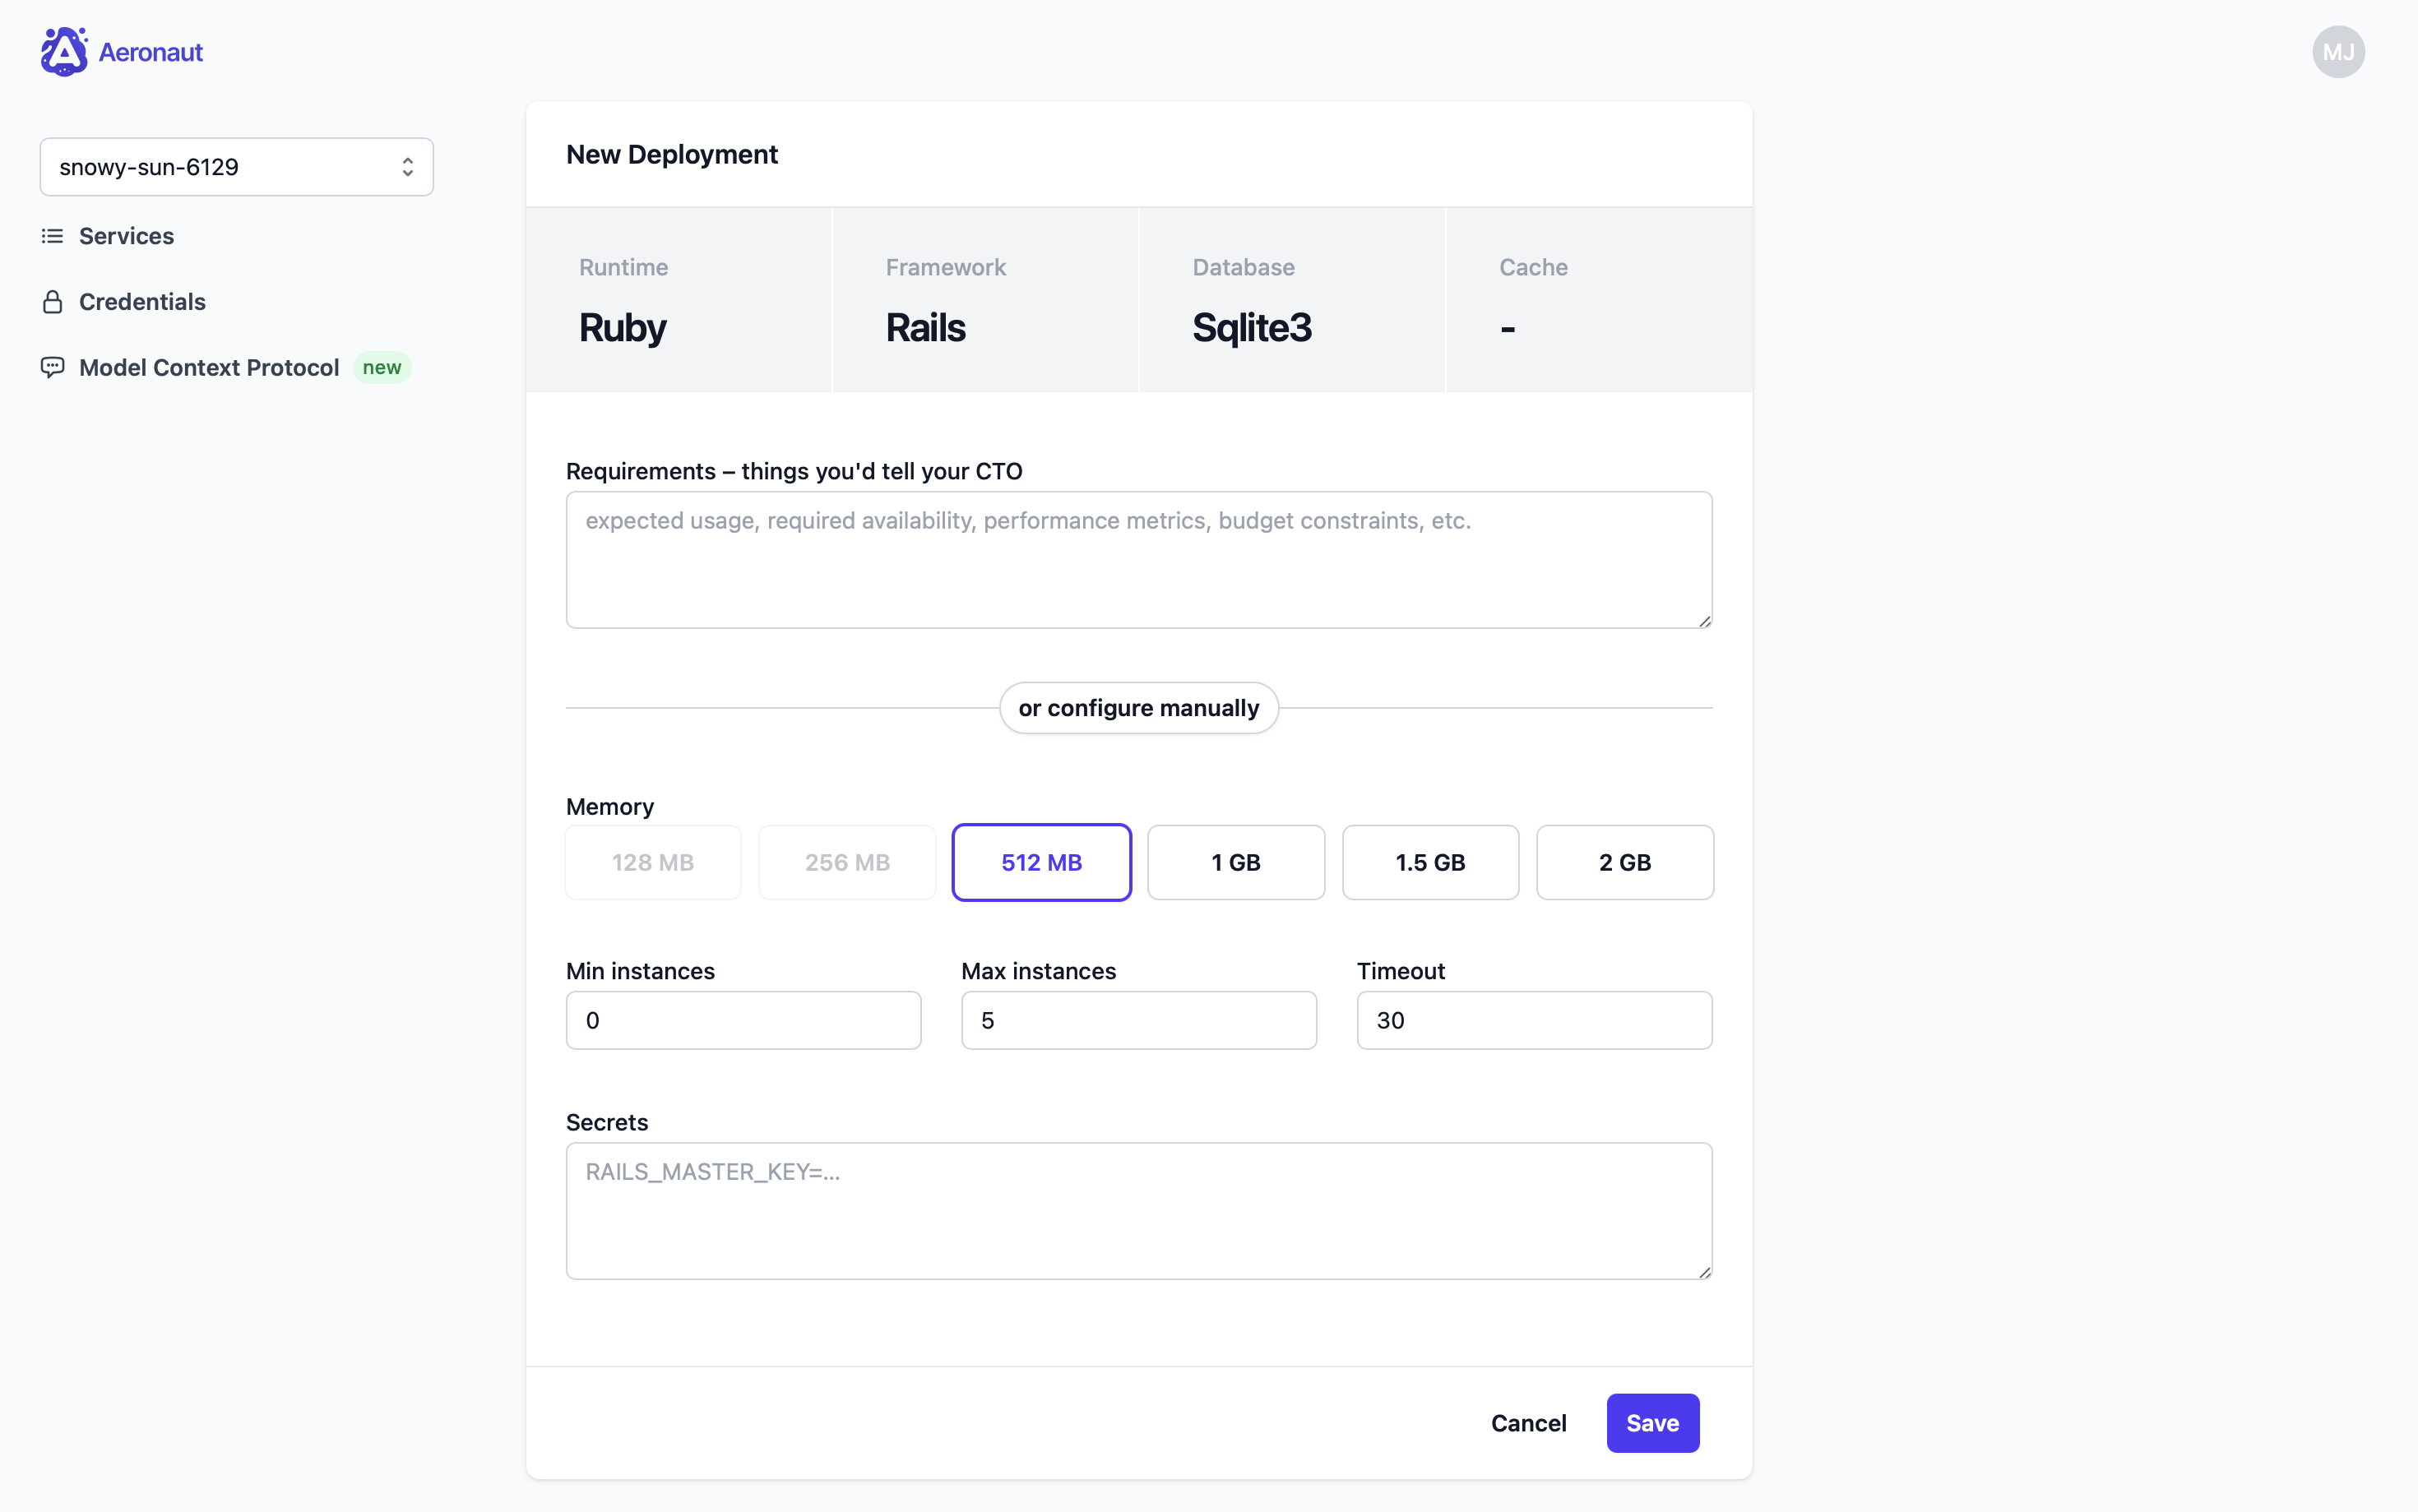Image resolution: width=2418 pixels, height=1512 pixels.
Task: Open Credentials in the sidebar
Action: tap(142, 302)
